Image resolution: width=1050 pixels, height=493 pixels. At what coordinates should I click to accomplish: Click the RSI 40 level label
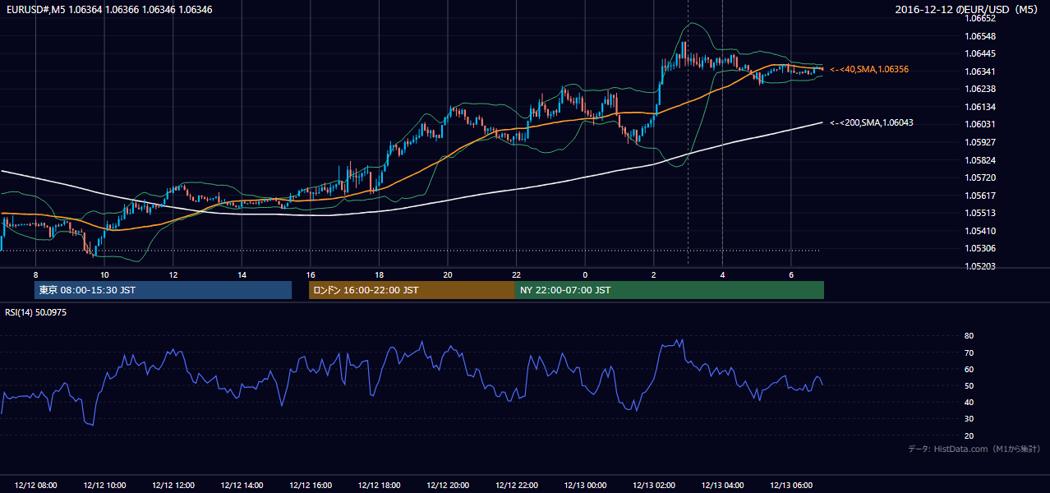(x=969, y=402)
